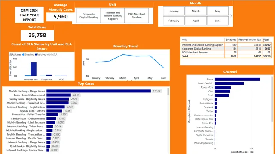Click the QuickBucks - Eligibility Issues label
275x154 pixels.
(27, 146)
